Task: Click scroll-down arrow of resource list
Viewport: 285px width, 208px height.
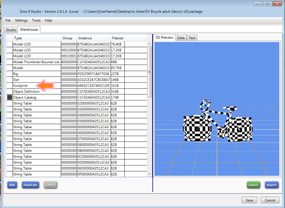Action: click(x=149, y=174)
